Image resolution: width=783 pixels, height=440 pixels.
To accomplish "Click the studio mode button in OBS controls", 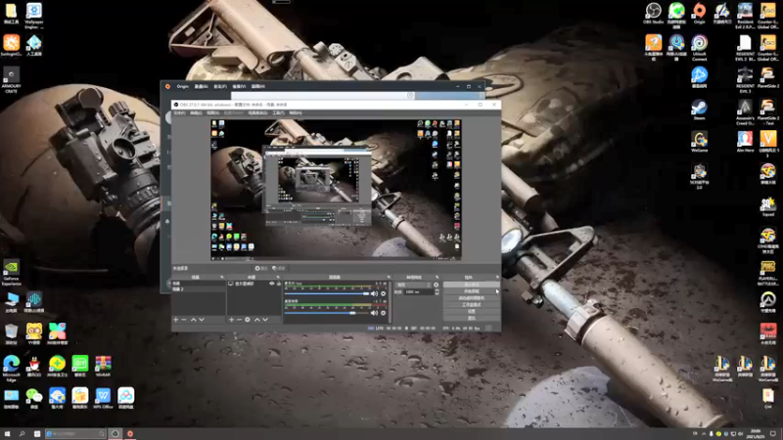I will (471, 304).
